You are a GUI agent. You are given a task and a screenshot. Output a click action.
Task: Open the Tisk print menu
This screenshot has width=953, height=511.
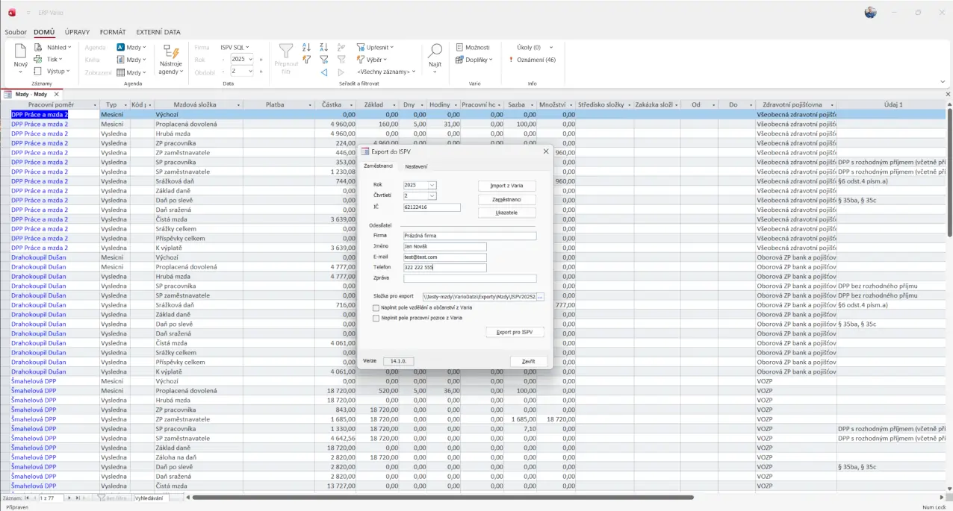coord(49,59)
